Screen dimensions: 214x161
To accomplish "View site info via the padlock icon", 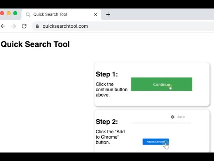I will coord(37,26).
